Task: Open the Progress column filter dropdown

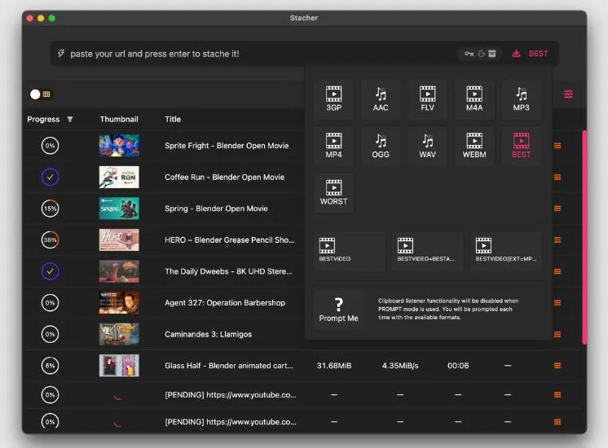Action: [70, 119]
